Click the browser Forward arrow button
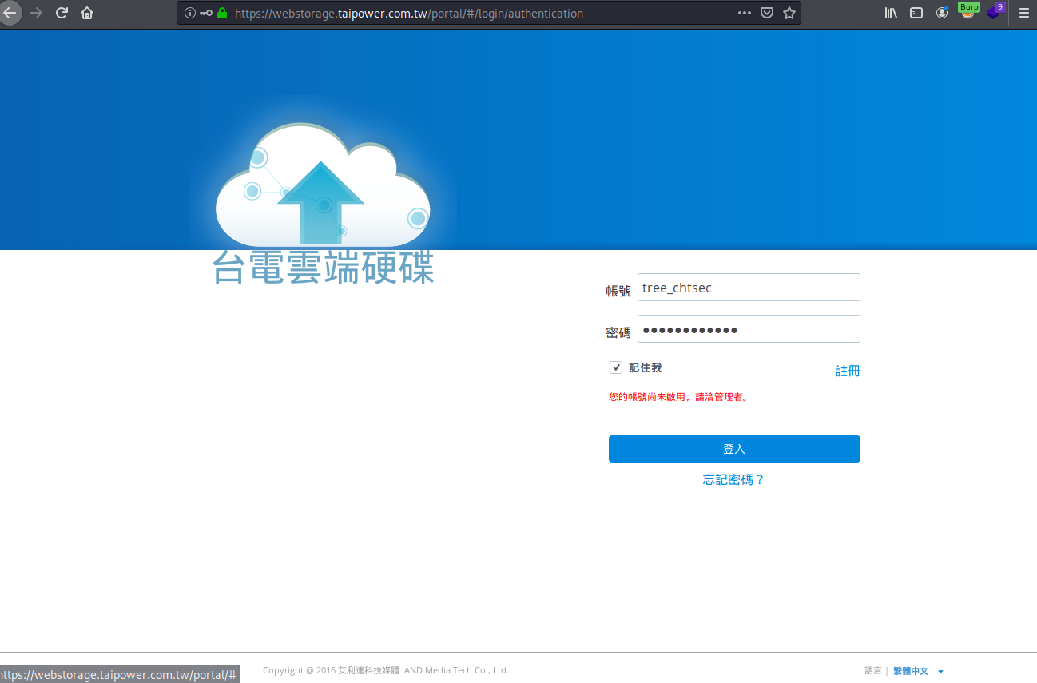Screen dimensions: 1037x683 pos(36,13)
